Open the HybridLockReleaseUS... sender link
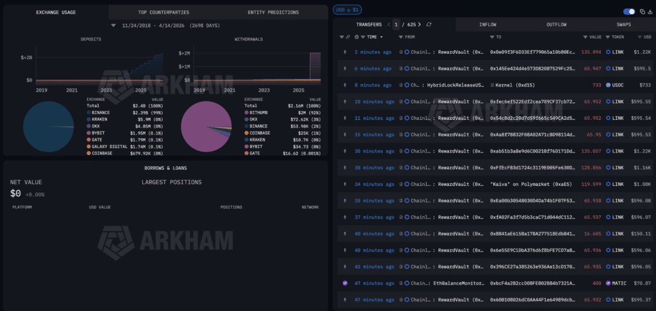The height and width of the screenshot is (311, 656). coord(455,85)
